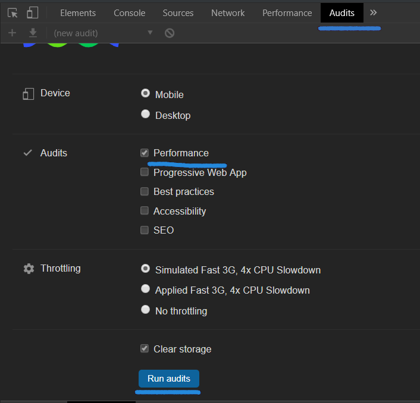Click the download report icon
Viewport: 420px width, 403px height.
pos(33,33)
